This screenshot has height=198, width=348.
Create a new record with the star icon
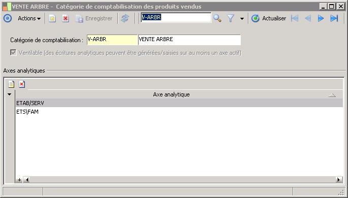[52, 18]
